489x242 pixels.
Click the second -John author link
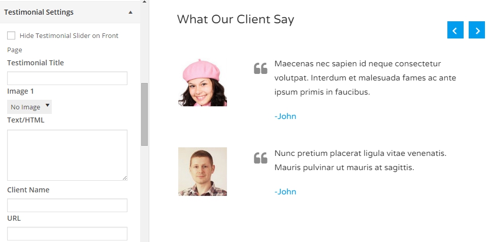pyautogui.click(x=285, y=191)
